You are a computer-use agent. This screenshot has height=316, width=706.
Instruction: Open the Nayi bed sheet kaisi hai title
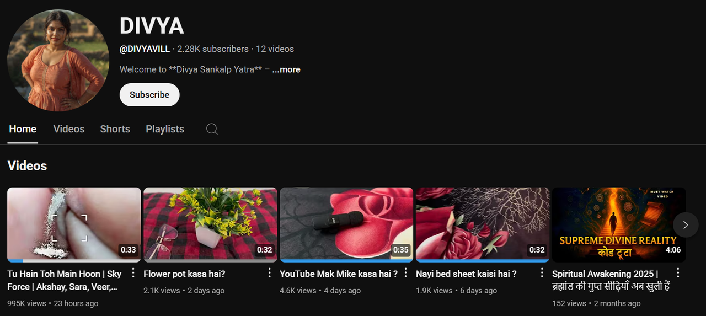pos(466,274)
